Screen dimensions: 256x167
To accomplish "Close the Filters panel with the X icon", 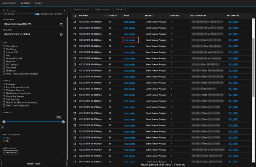I will [x=64, y=11].
